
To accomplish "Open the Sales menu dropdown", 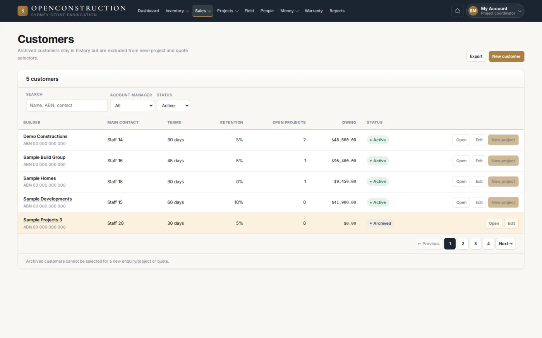I will (202, 11).
